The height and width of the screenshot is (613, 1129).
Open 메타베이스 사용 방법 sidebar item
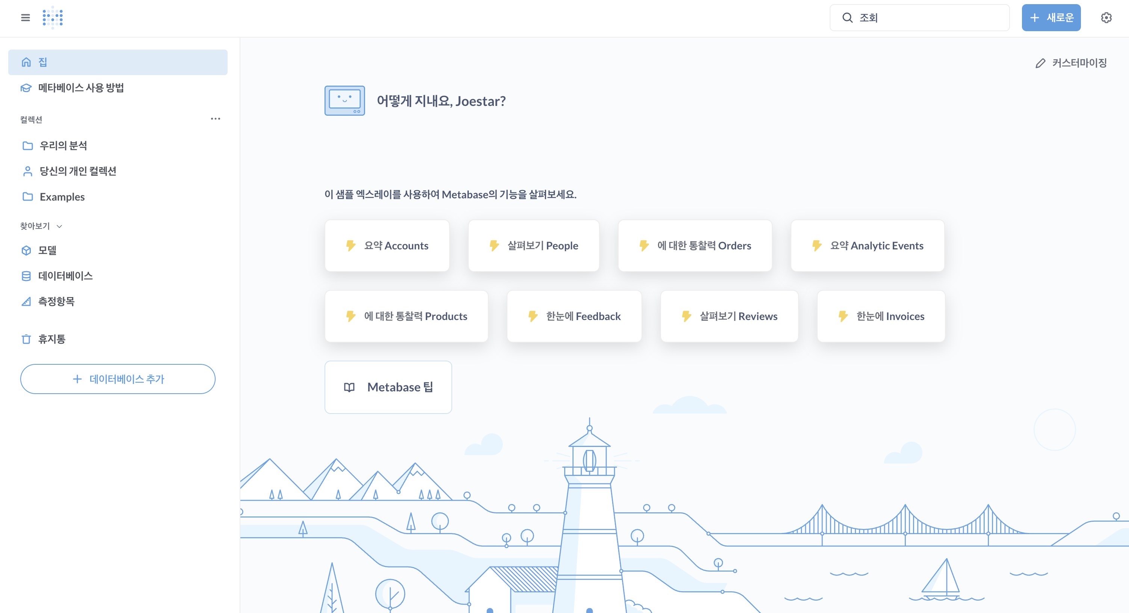click(81, 88)
